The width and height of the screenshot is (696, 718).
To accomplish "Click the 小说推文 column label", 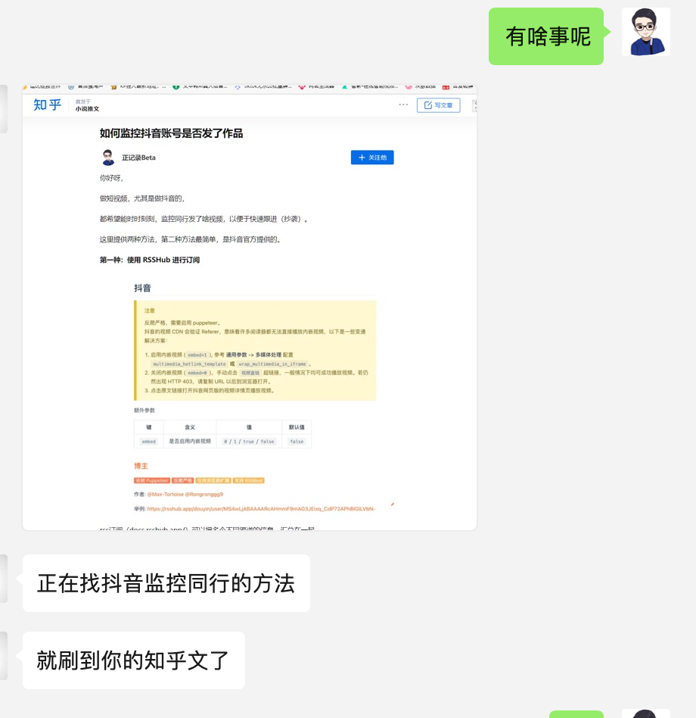I will 87,109.
